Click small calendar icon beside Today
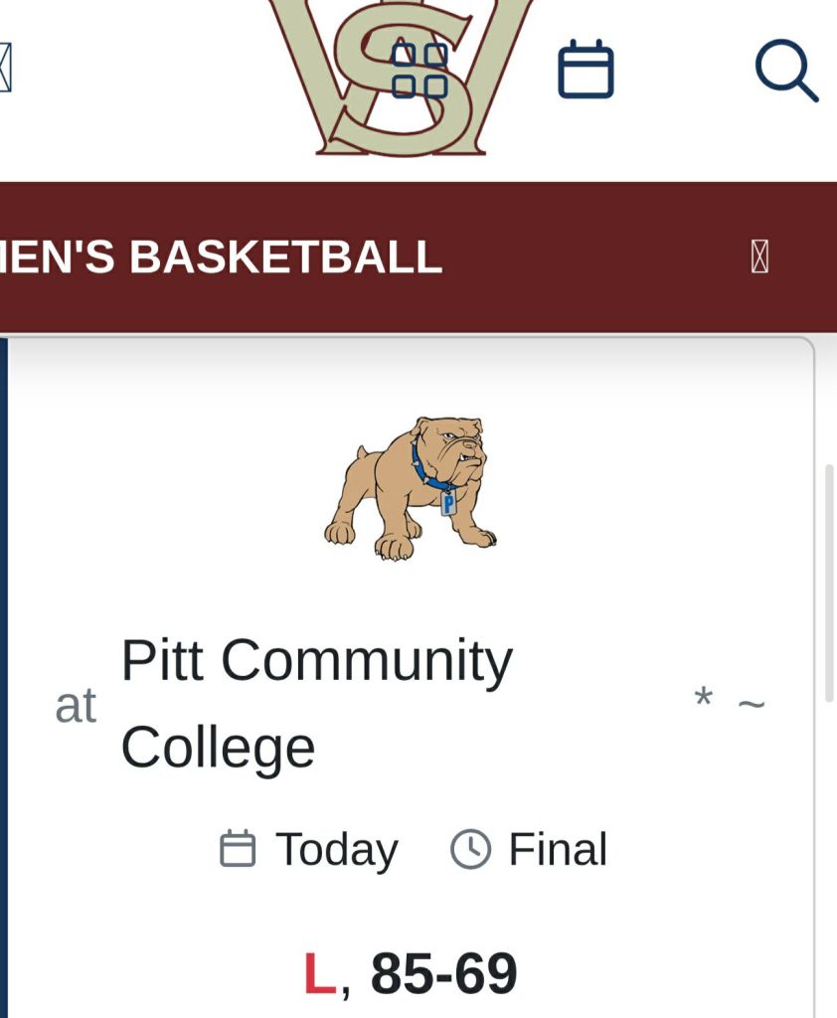This screenshot has width=837, height=1018. 238,849
